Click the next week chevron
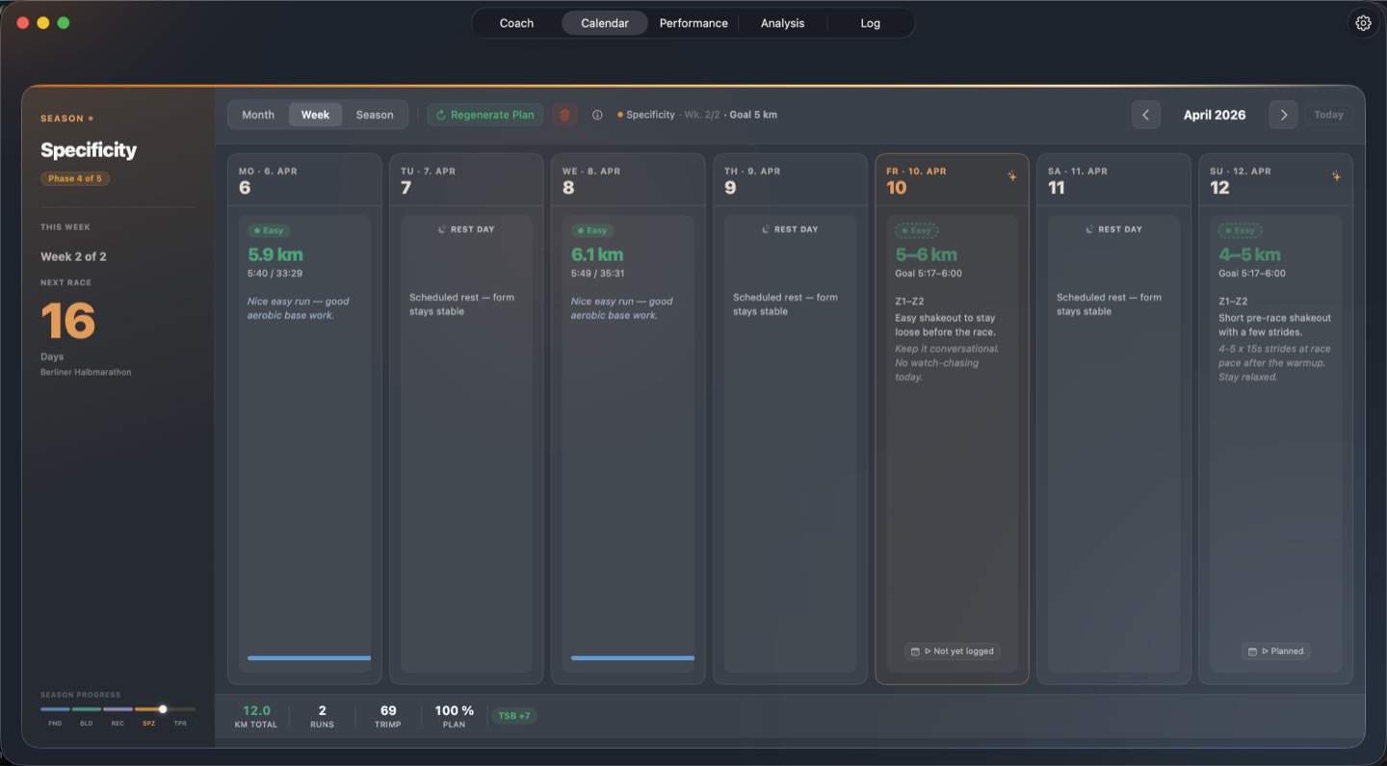 coord(1283,115)
